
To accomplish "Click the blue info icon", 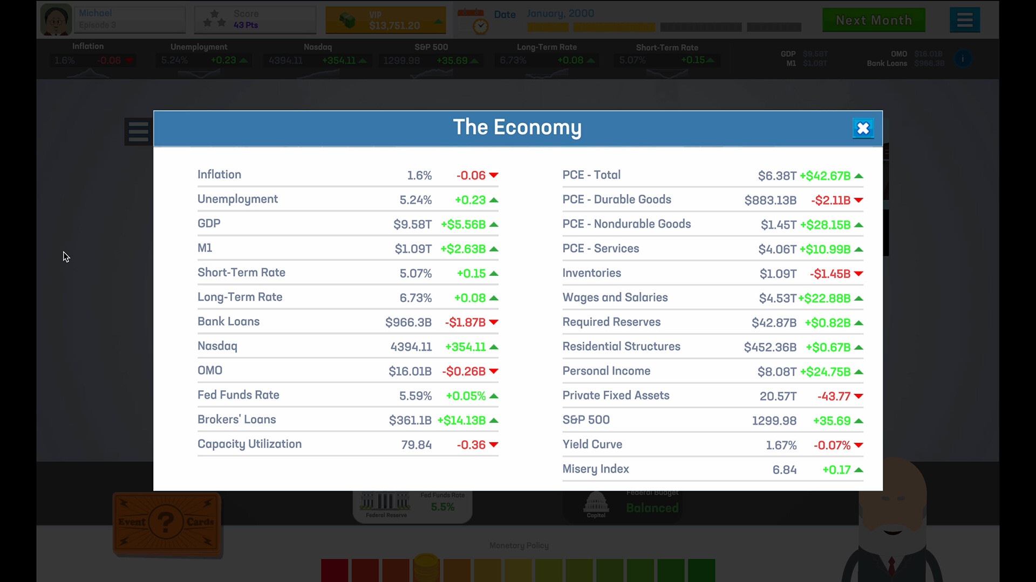I will click(x=962, y=59).
